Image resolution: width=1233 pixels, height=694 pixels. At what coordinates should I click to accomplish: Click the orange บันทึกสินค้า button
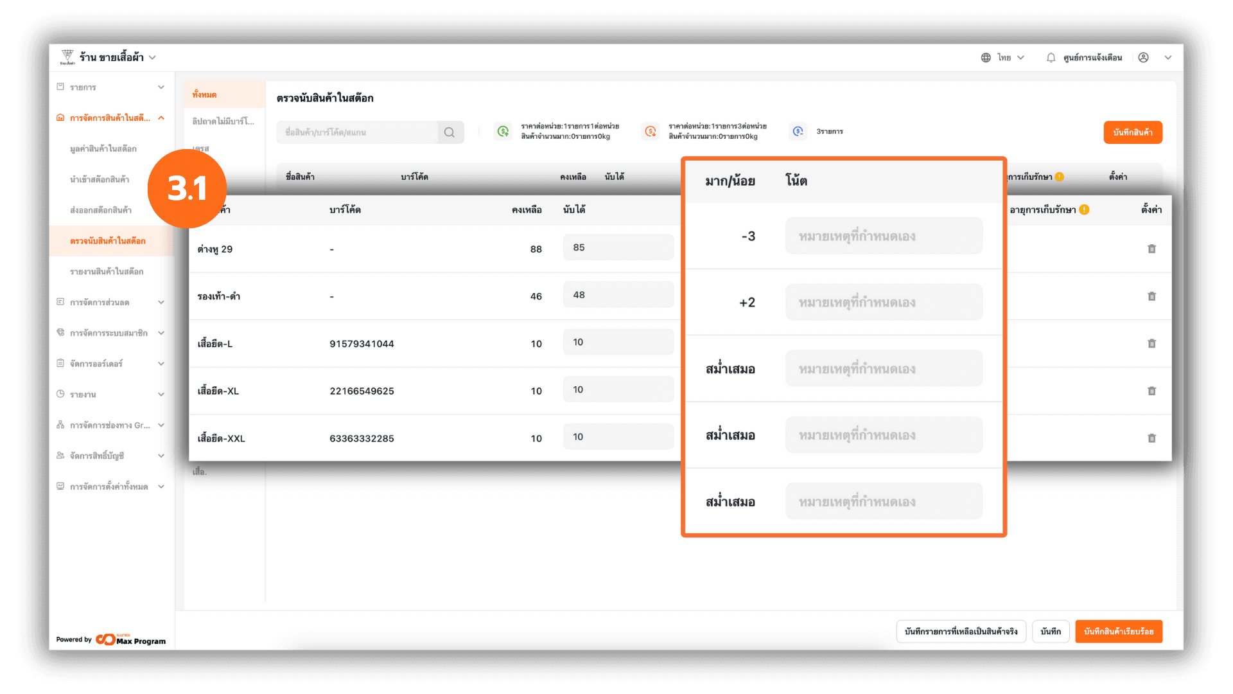1132,132
